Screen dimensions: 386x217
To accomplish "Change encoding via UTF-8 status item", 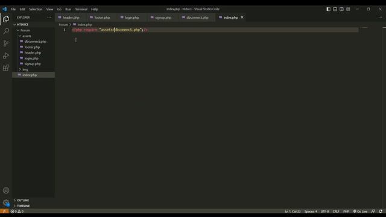I will [x=324, y=211].
